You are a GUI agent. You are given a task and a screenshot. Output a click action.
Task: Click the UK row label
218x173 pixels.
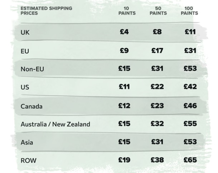[25, 32]
